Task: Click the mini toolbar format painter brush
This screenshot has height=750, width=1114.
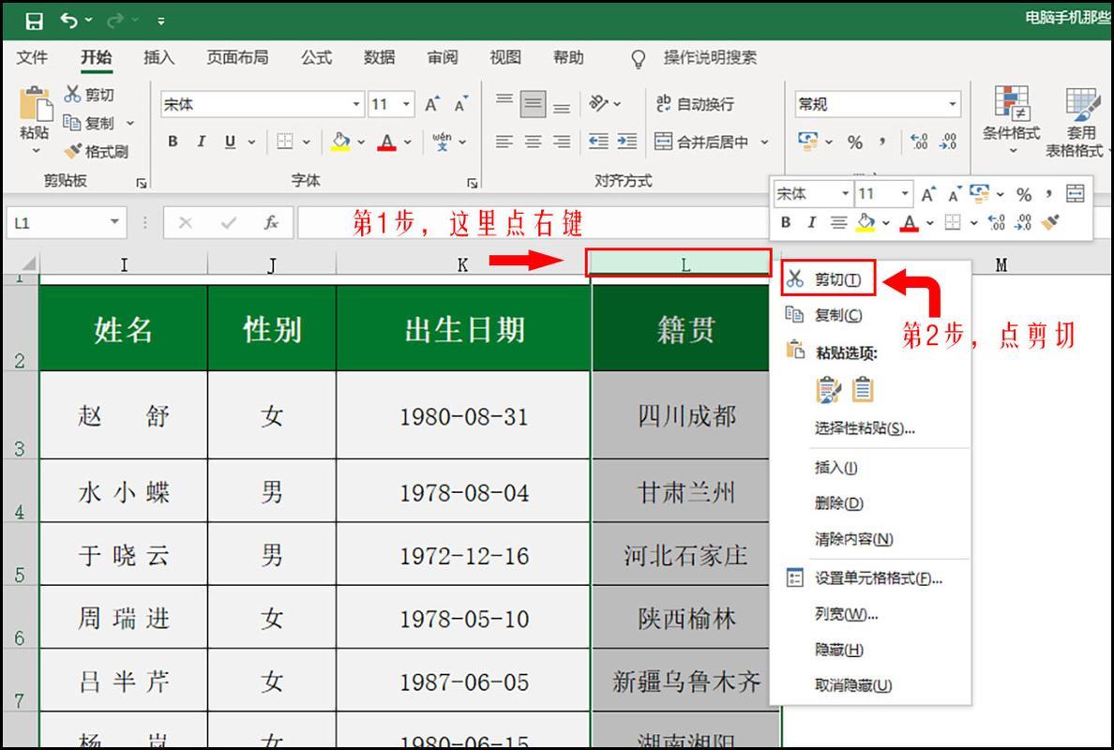Action: pyautogui.click(x=1050, y=222)
